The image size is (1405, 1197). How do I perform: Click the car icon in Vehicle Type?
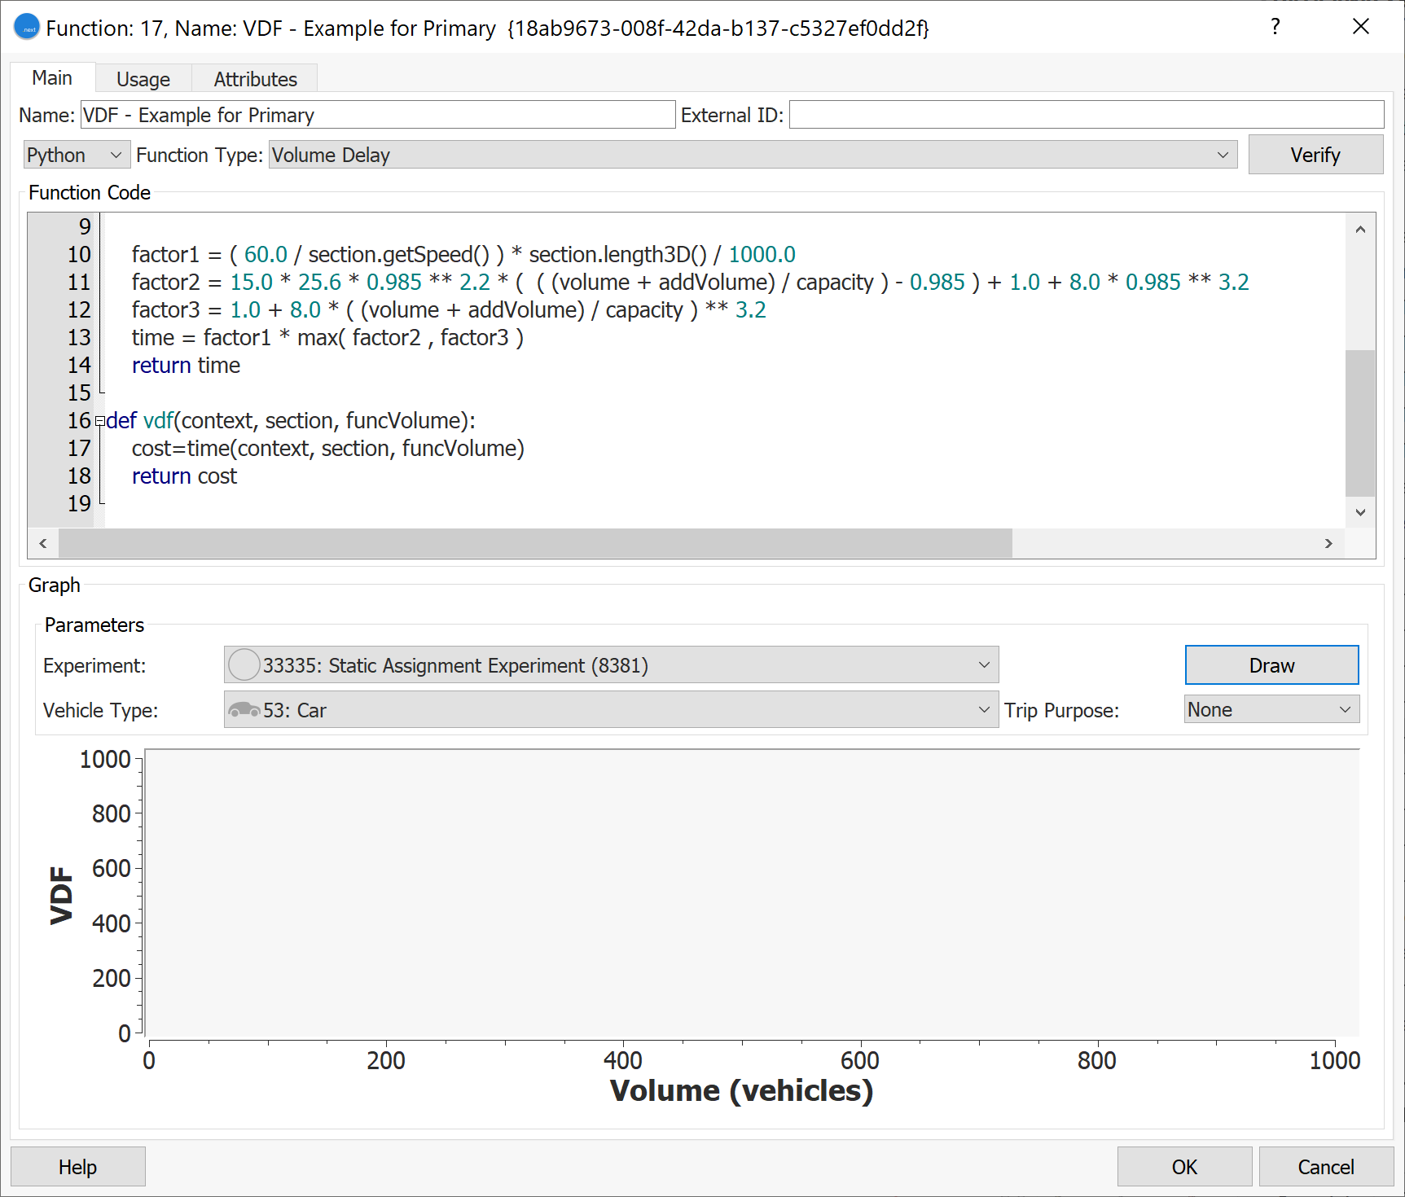[x=244, y=710]
